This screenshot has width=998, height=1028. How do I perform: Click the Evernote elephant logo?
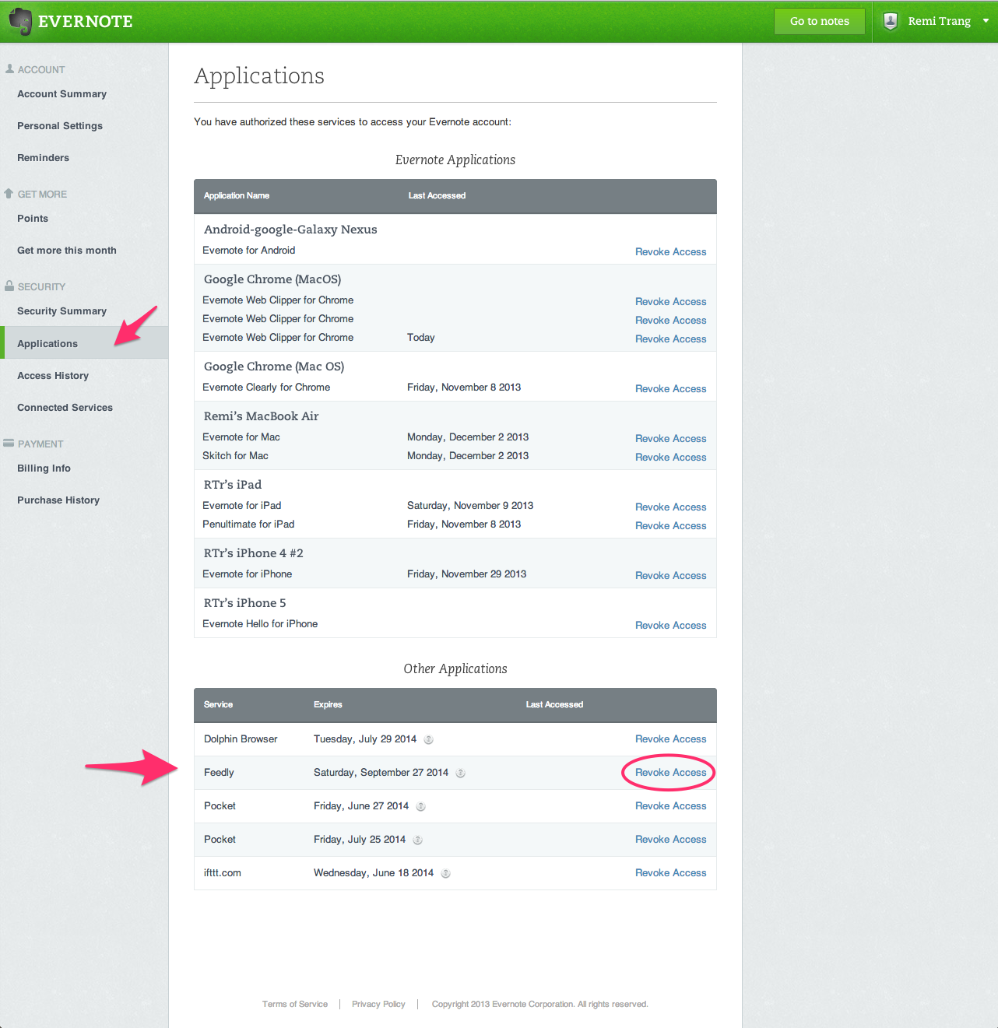(x=20, y=21)
